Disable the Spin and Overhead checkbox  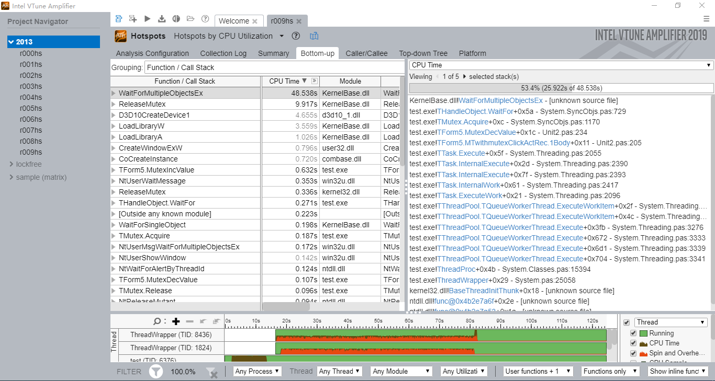633,353
